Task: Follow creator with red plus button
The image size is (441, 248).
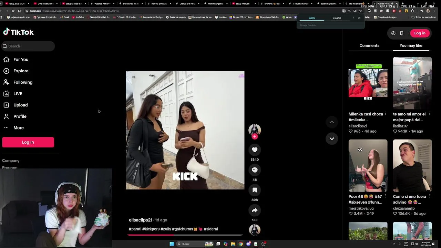Action: [x=255, y=137]
